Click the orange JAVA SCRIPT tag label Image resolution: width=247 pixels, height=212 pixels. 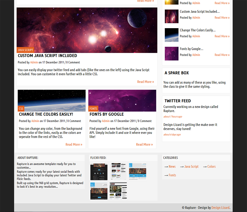(x=25, y=50)
